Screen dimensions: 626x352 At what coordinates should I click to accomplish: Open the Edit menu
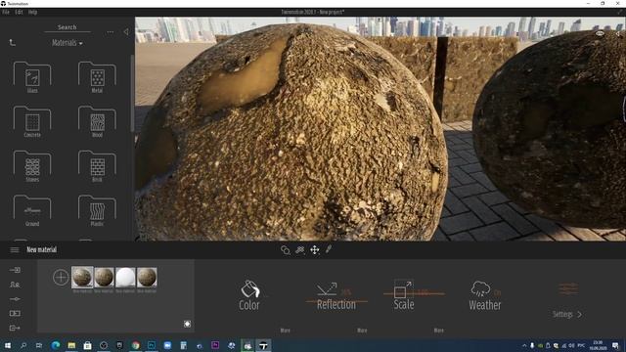tap(19, 12)
